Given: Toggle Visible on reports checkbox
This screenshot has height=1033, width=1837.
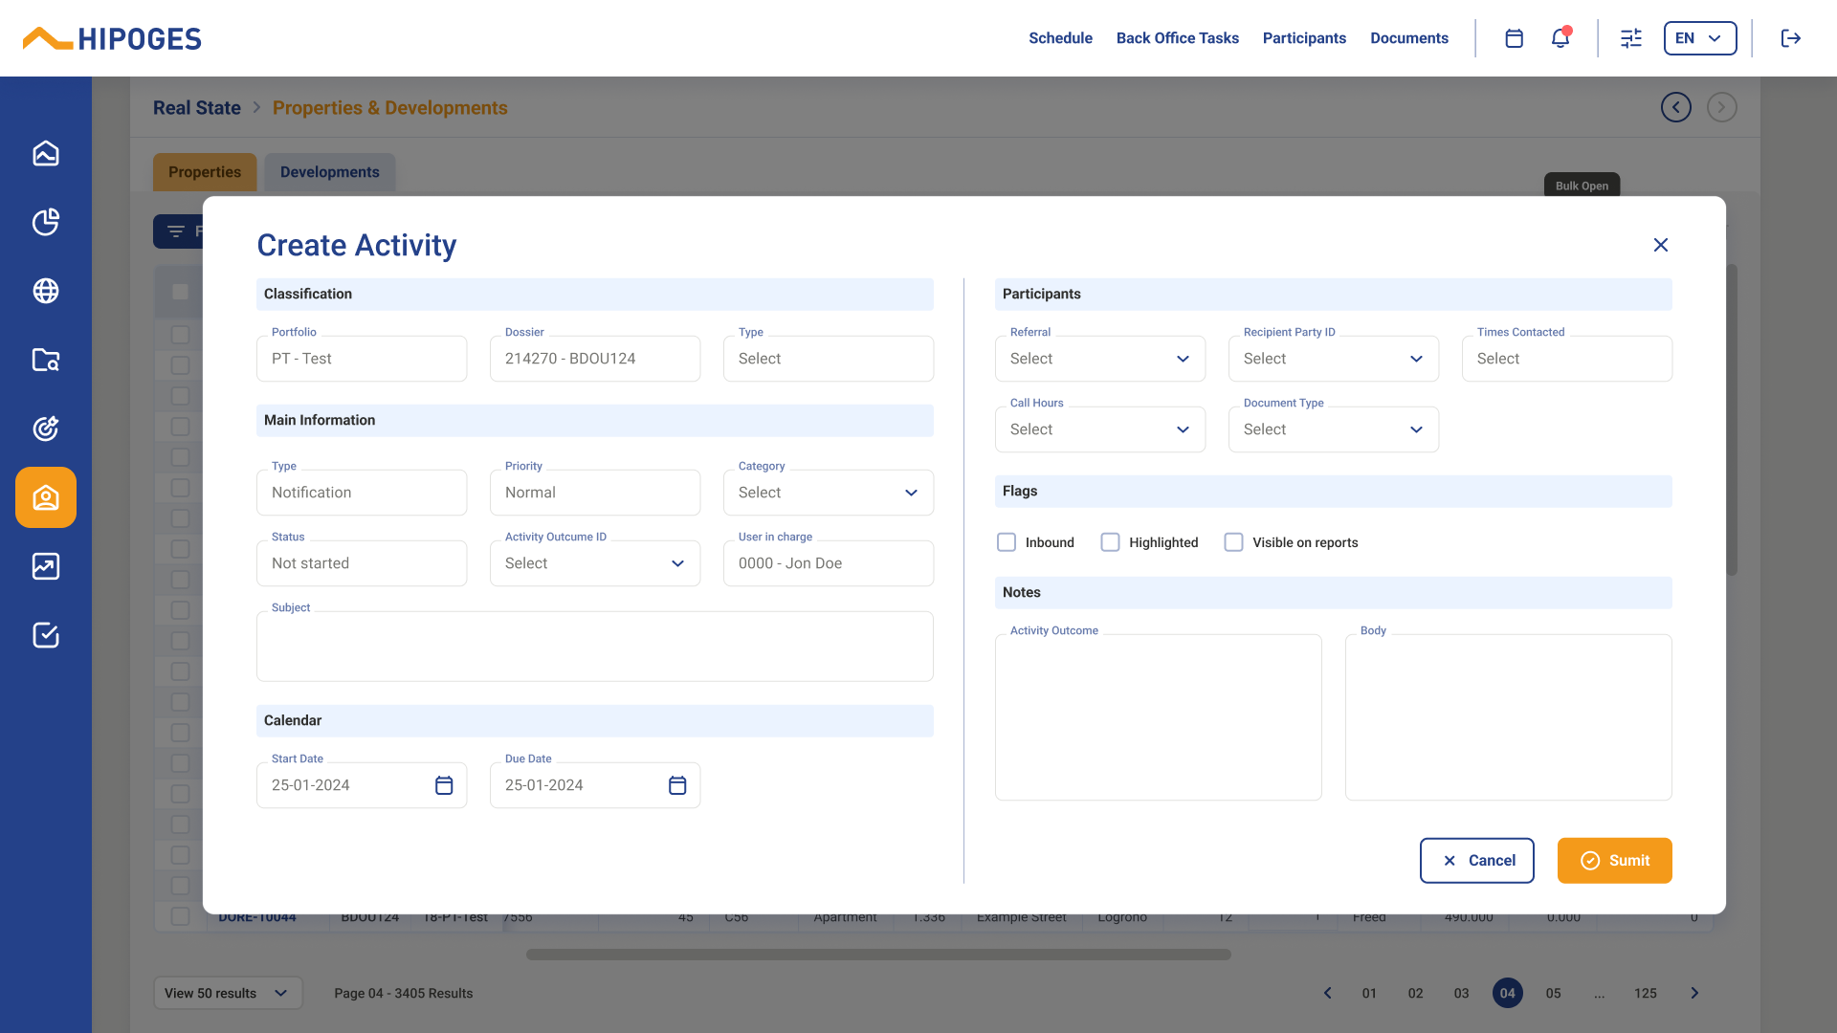Looking at the screenshot, I should [1234, 542].
